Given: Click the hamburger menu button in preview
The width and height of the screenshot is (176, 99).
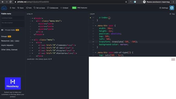Looking at the screenshot, I should pos(173,59).
